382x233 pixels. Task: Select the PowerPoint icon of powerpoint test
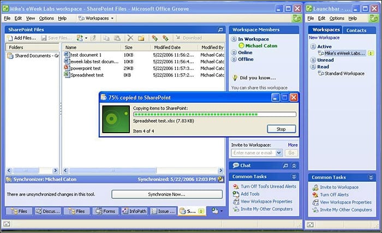coord(67,68)
